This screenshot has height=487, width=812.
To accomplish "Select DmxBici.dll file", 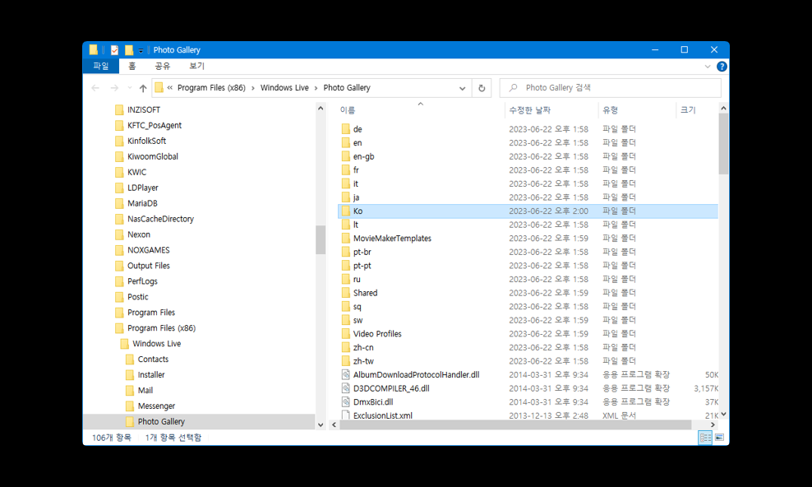I will [x=373, y=402].
